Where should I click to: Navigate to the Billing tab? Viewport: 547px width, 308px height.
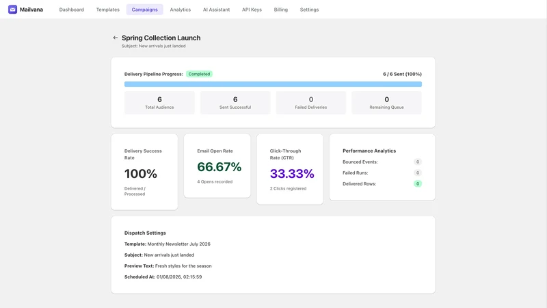(281, 10)
